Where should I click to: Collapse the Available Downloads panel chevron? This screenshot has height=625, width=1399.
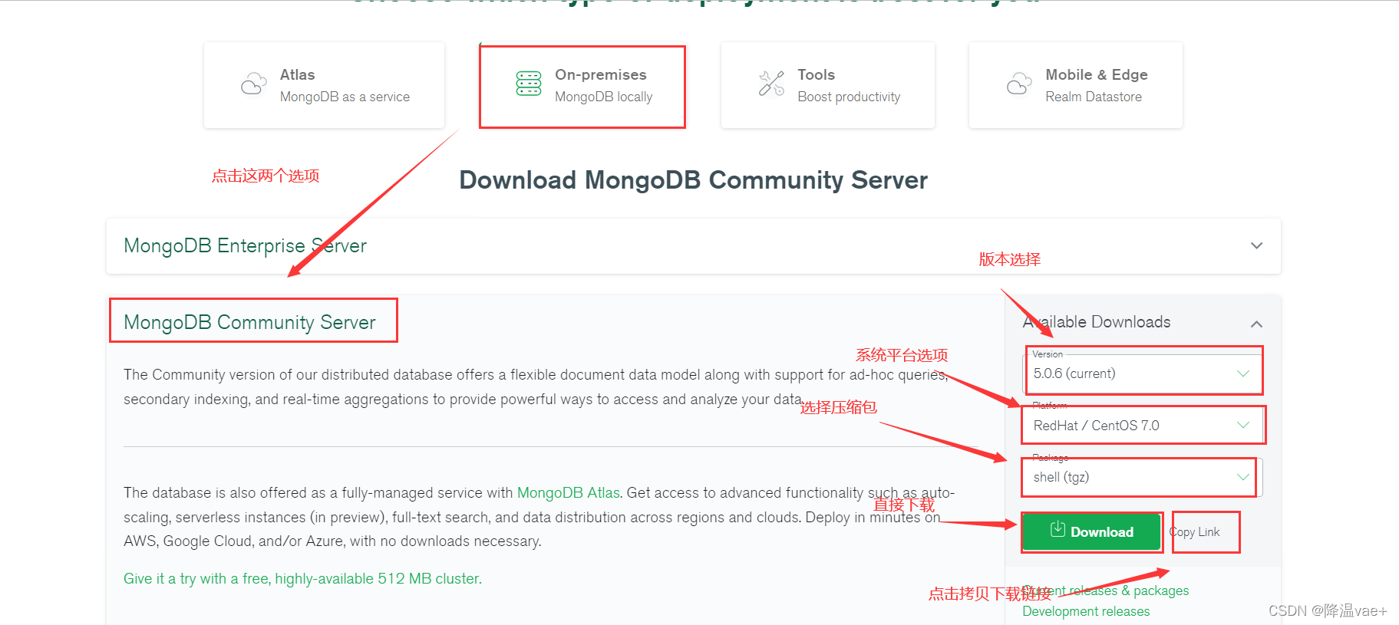(x=1256, y=324)
